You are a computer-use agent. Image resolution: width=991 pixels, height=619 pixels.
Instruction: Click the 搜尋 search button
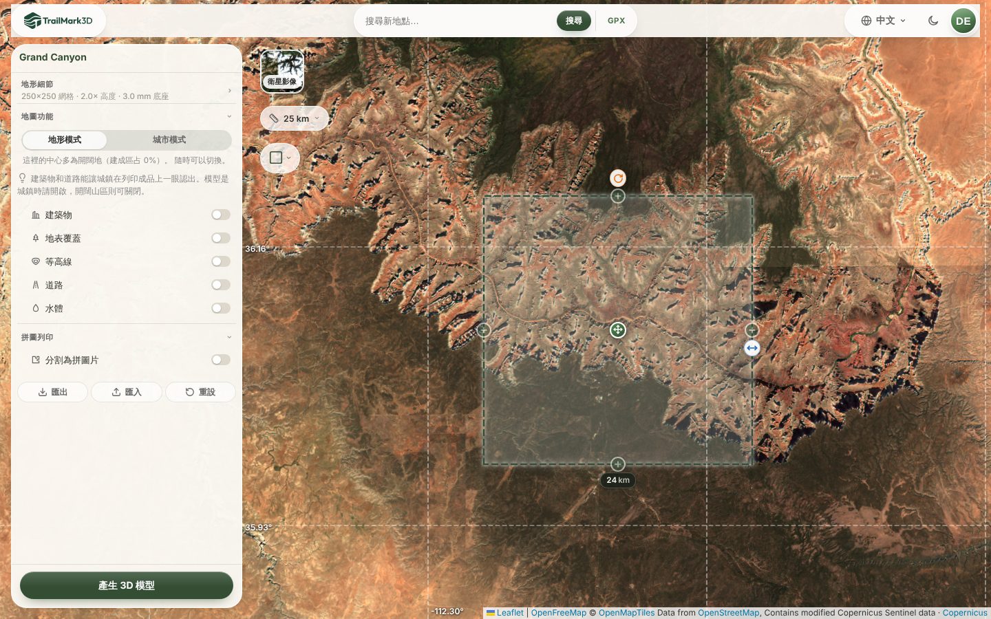click(574, 21)
